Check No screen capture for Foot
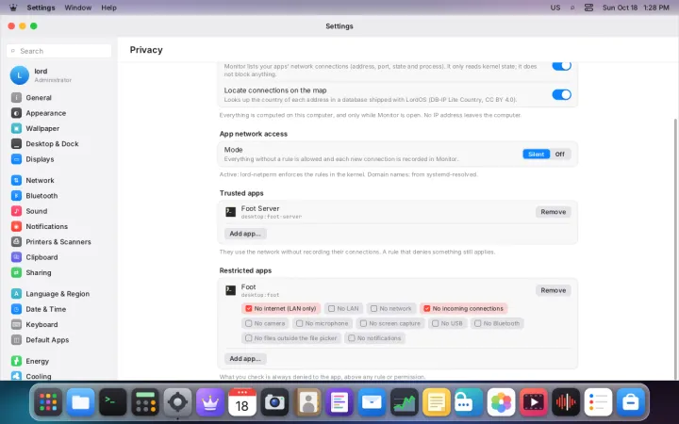The height and width of the screenshot is (424, 679). click(390, 323)
